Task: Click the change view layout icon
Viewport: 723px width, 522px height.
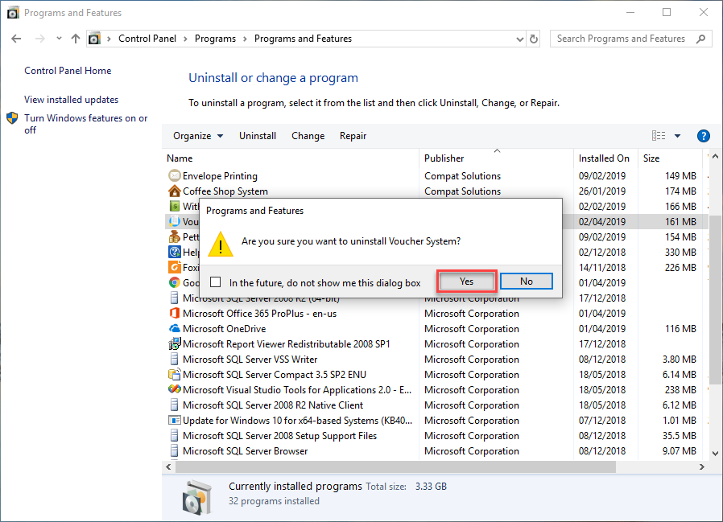Action: click(659, 135)
